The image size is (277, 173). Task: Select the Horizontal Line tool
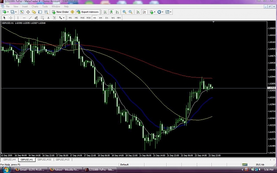[x=24, y=18]
